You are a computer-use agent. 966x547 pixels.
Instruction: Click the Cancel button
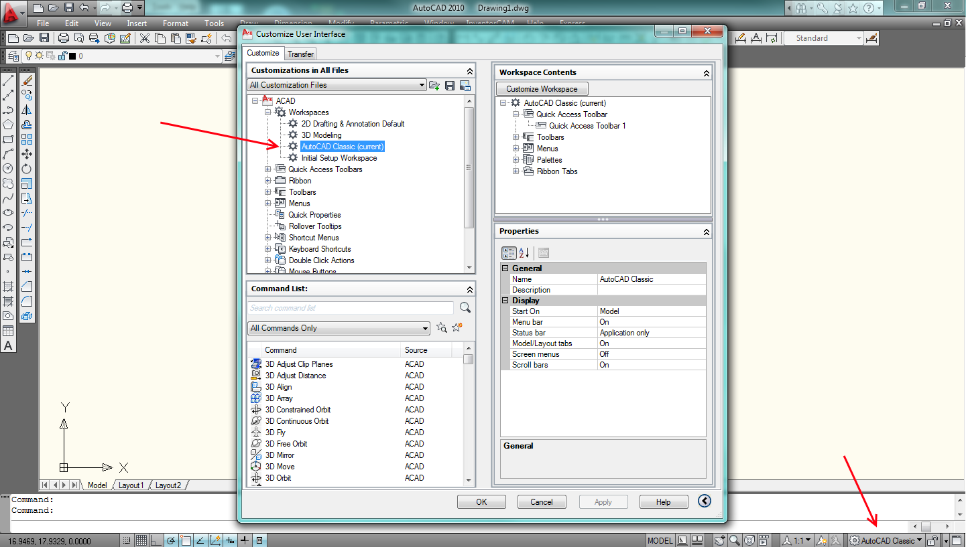[542, 502]
